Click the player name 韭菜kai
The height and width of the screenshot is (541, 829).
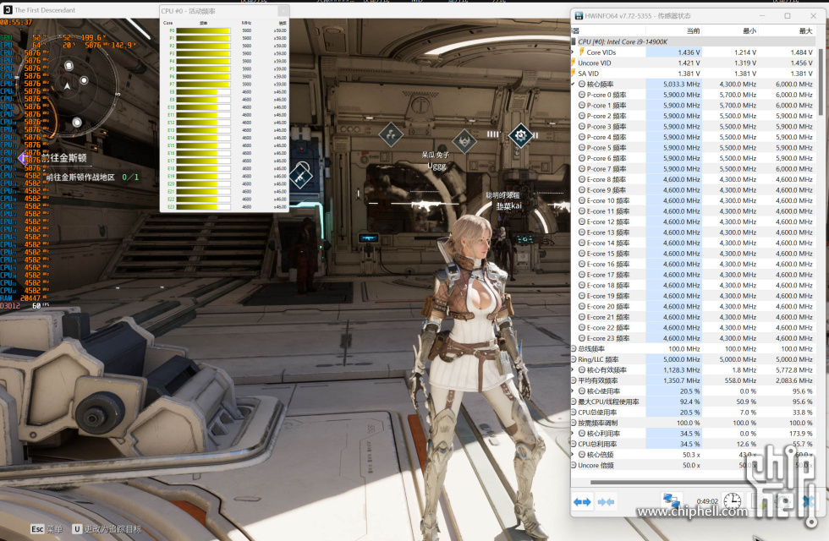tap(508, 205)
